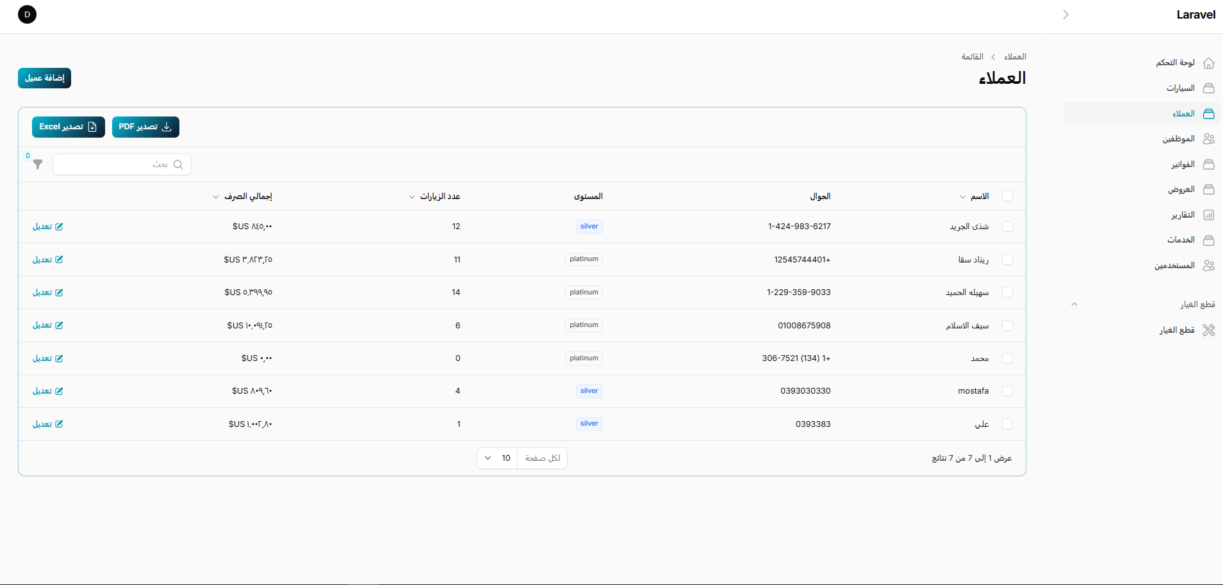The height and width of the screenshot is (585, 1223).
Task: Click the home icon for لوحة التحكم
Action: 1208,63
